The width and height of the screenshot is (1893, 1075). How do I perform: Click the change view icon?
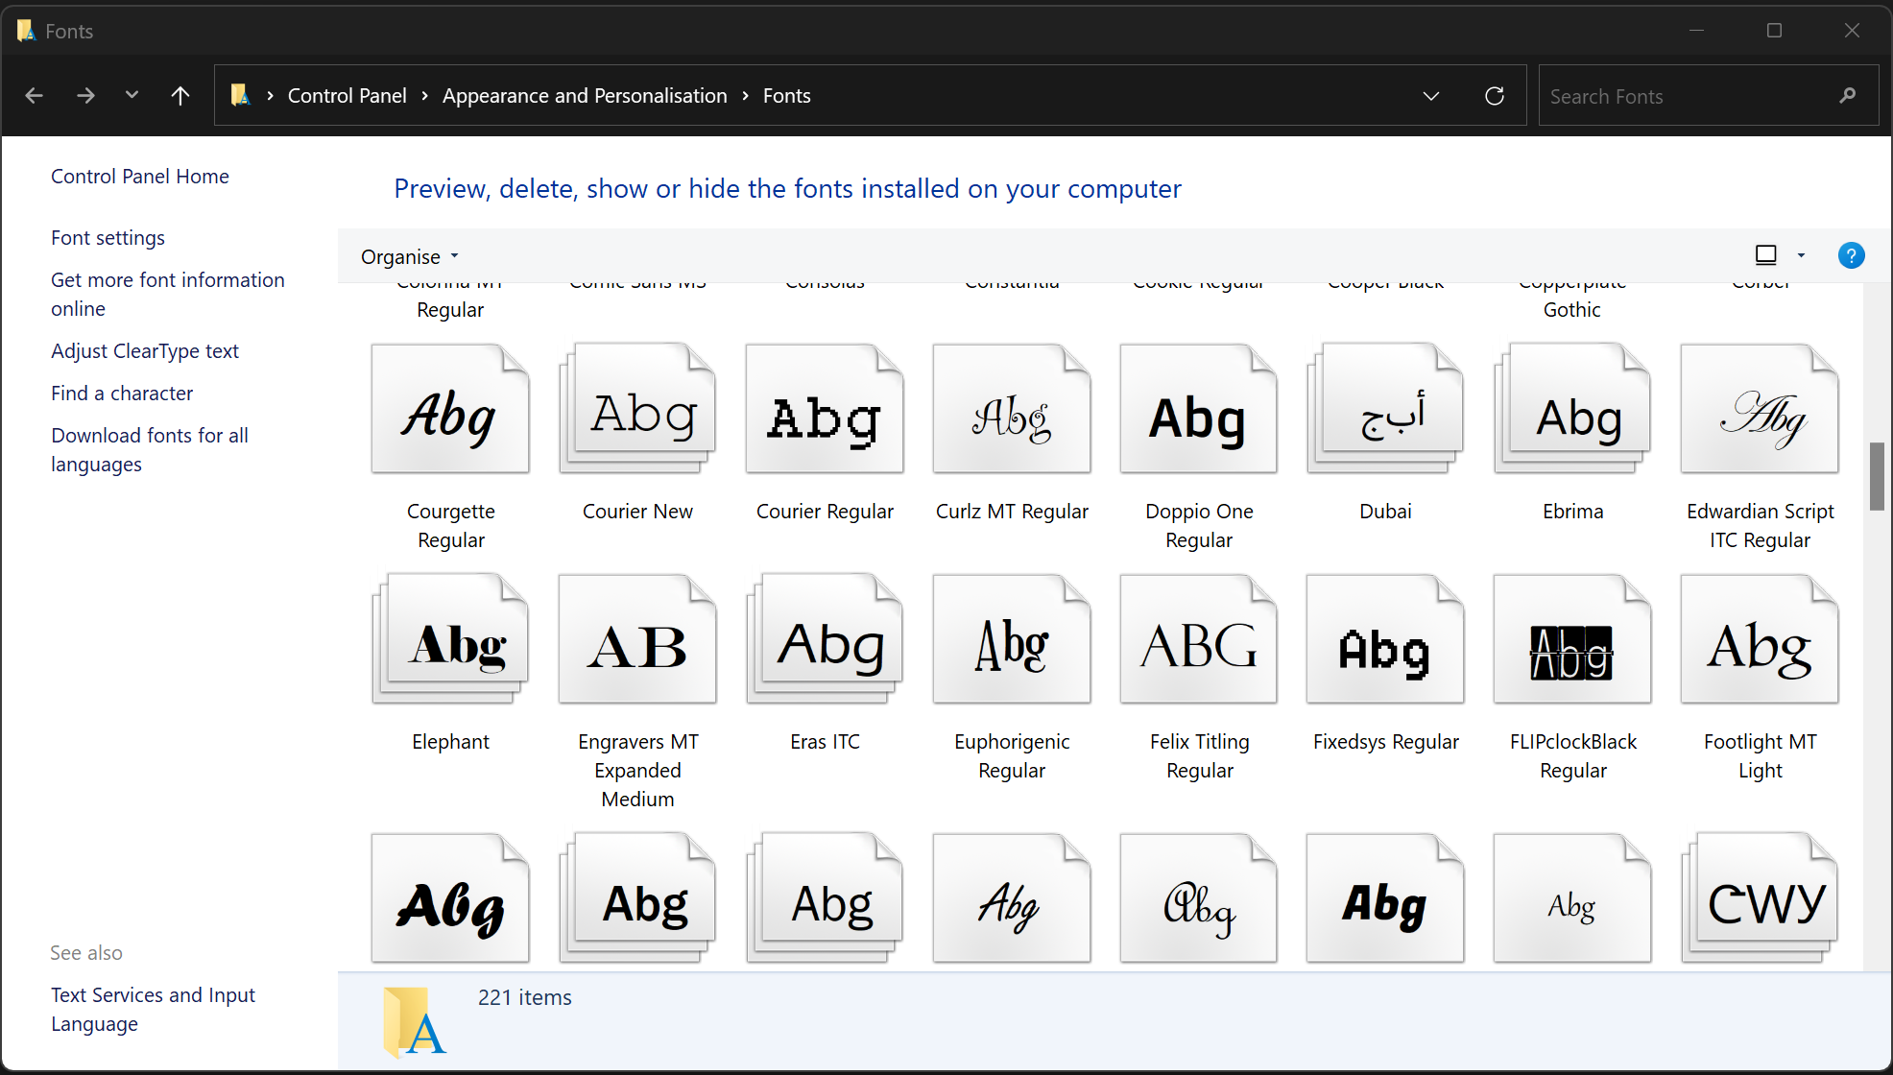tap(1766, 255)
